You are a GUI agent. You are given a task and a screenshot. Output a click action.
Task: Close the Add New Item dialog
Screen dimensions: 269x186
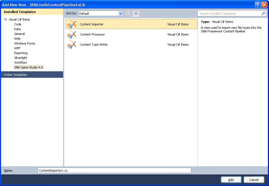pos(264,5)
